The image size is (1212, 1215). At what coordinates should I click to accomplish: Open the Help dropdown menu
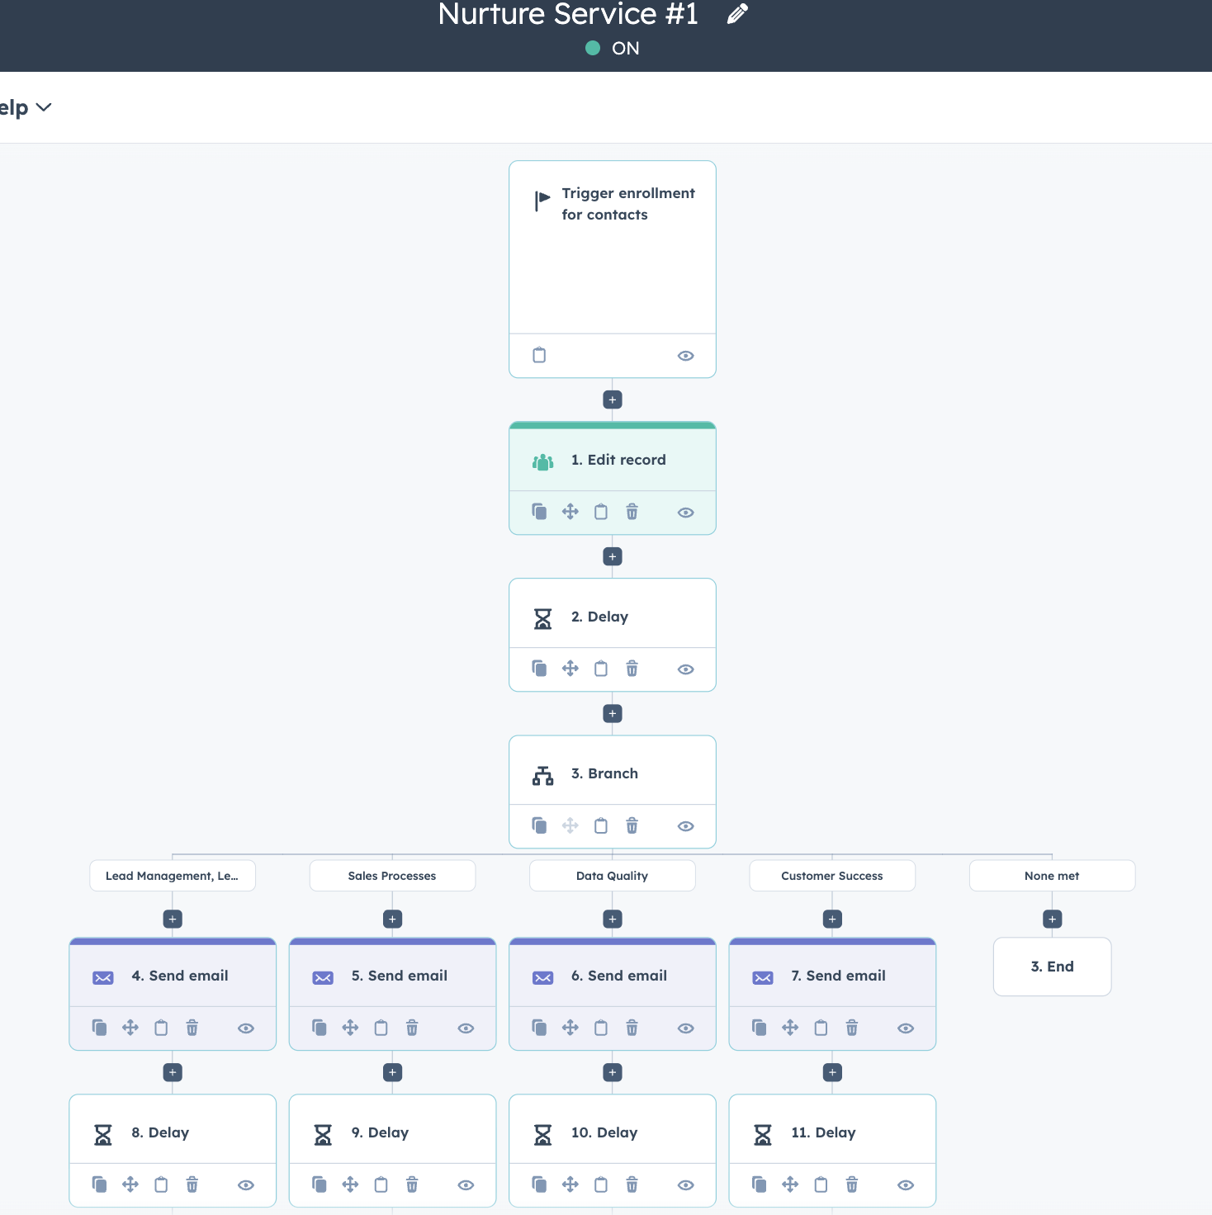[25, 107]
